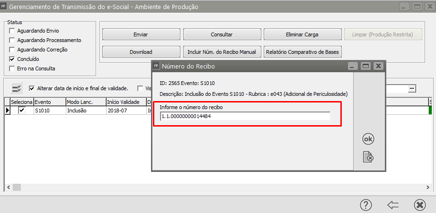Confirm receipt number with the ok icon
This screenshot has width=436, height=213.
[368, 139]
